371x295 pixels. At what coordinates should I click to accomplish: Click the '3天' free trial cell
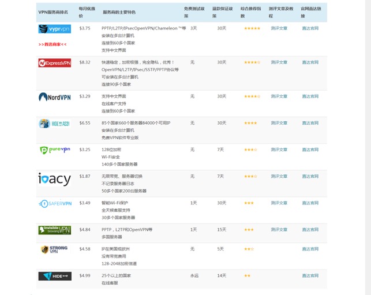point(194,28)
